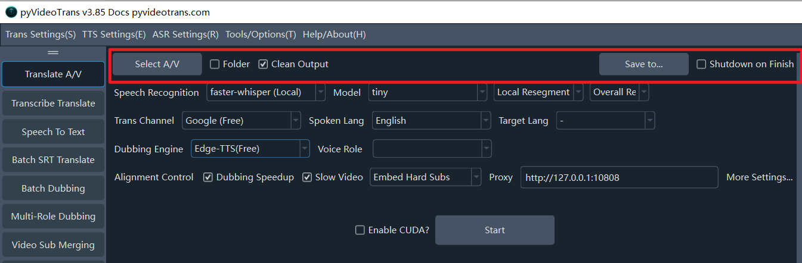The height and width of the screenshot is (263, 802).
Task: Switch to the Speech To Text tab
Action: tap(53, 132)
